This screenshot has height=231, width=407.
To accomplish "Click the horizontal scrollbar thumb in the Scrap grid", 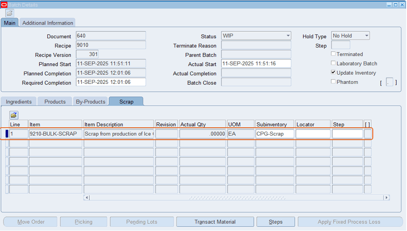I will tap(237, 198).
